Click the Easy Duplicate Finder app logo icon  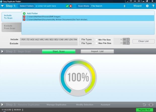1,2
